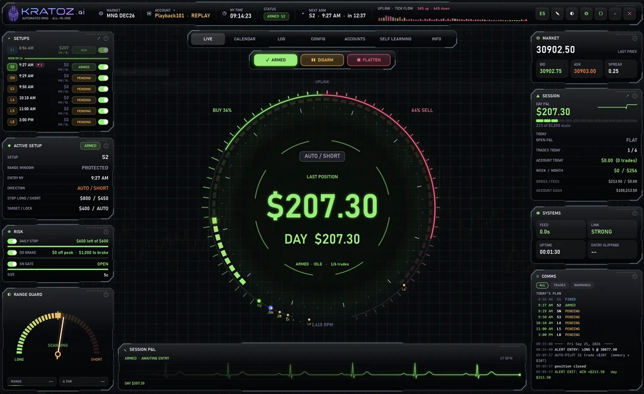Click the clock icon beside NY Time

click(225, 14)
